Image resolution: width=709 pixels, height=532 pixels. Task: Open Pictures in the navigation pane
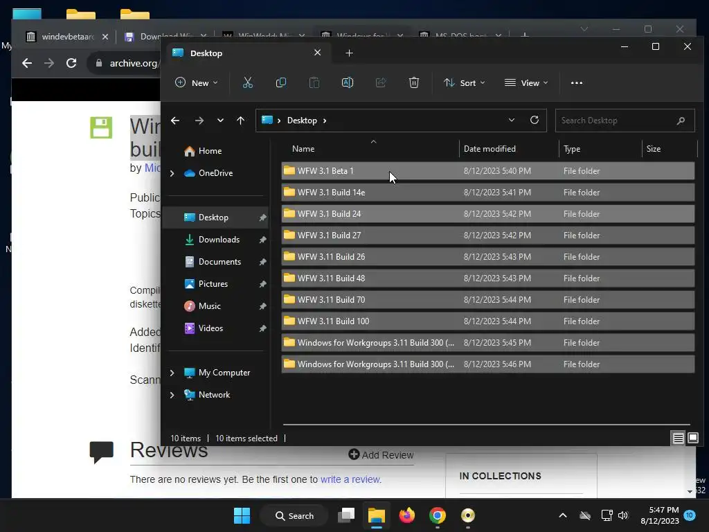(213, 284)
